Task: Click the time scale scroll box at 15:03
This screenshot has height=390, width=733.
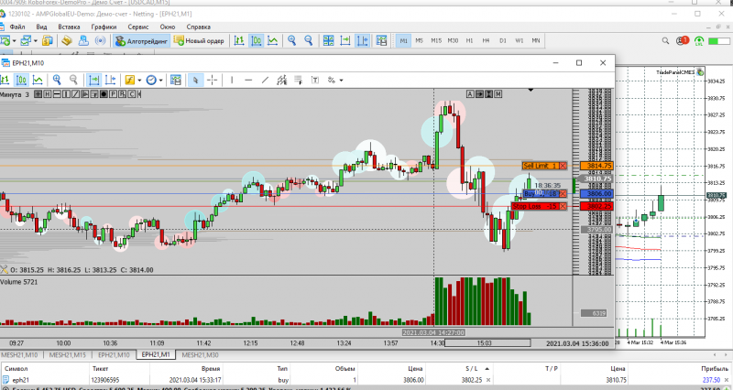Action: tap(487, 342)
